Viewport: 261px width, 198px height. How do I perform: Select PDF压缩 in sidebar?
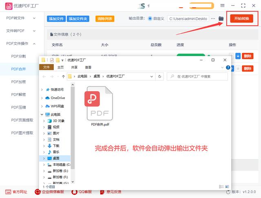18,108
